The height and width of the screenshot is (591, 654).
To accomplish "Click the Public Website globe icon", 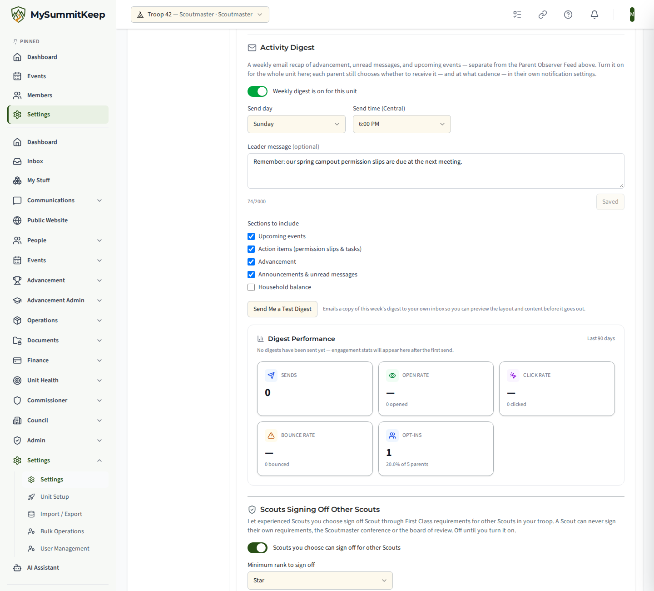I will click(17, 220).
